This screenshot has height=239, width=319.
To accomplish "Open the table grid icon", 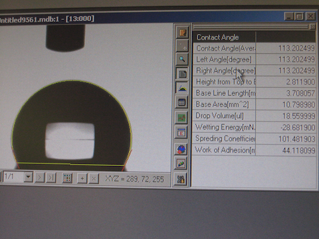I will coord(181,102).
